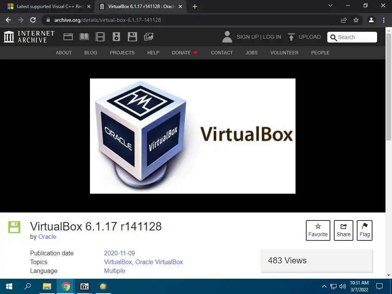Click the volume icon in system tray
Screen dimensions: 392x294
343,286
